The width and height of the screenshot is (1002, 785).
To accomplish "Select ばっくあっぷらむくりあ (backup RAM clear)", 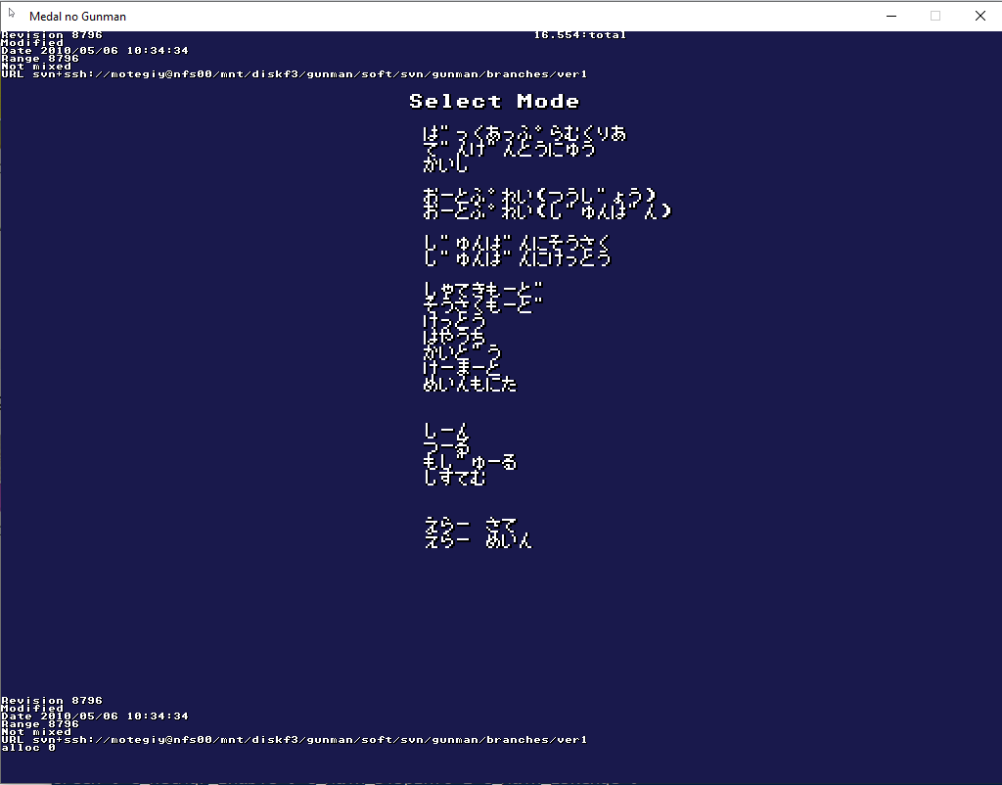I will 524,134.
